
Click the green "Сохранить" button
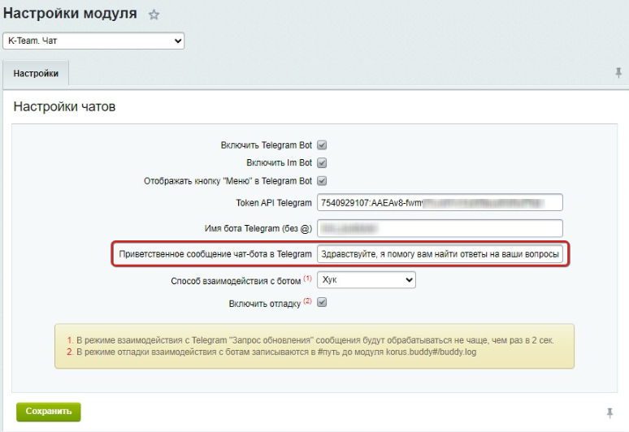[49, 412]
